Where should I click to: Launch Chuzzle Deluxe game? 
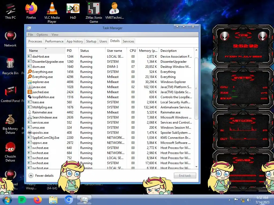10,152
